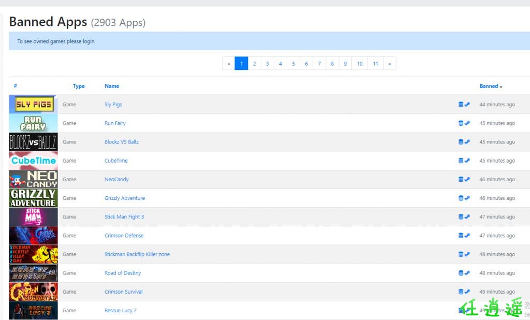
Task: Open Steam icon in Blockz VS Ballz row
Action: coord(467,142)
